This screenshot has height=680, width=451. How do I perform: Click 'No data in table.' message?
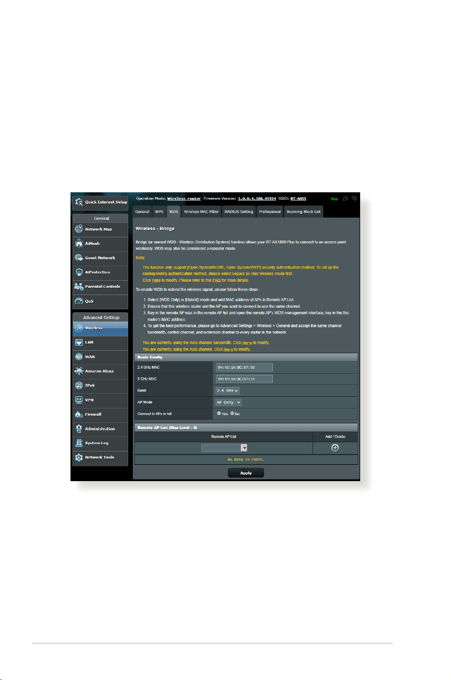246,460
